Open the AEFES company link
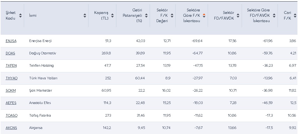This screenshot has height=134, width=300. (11, 103)
